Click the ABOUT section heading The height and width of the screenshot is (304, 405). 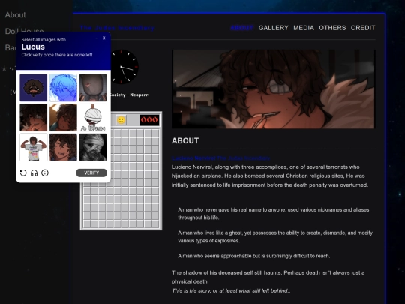click(x=185, y=141)
